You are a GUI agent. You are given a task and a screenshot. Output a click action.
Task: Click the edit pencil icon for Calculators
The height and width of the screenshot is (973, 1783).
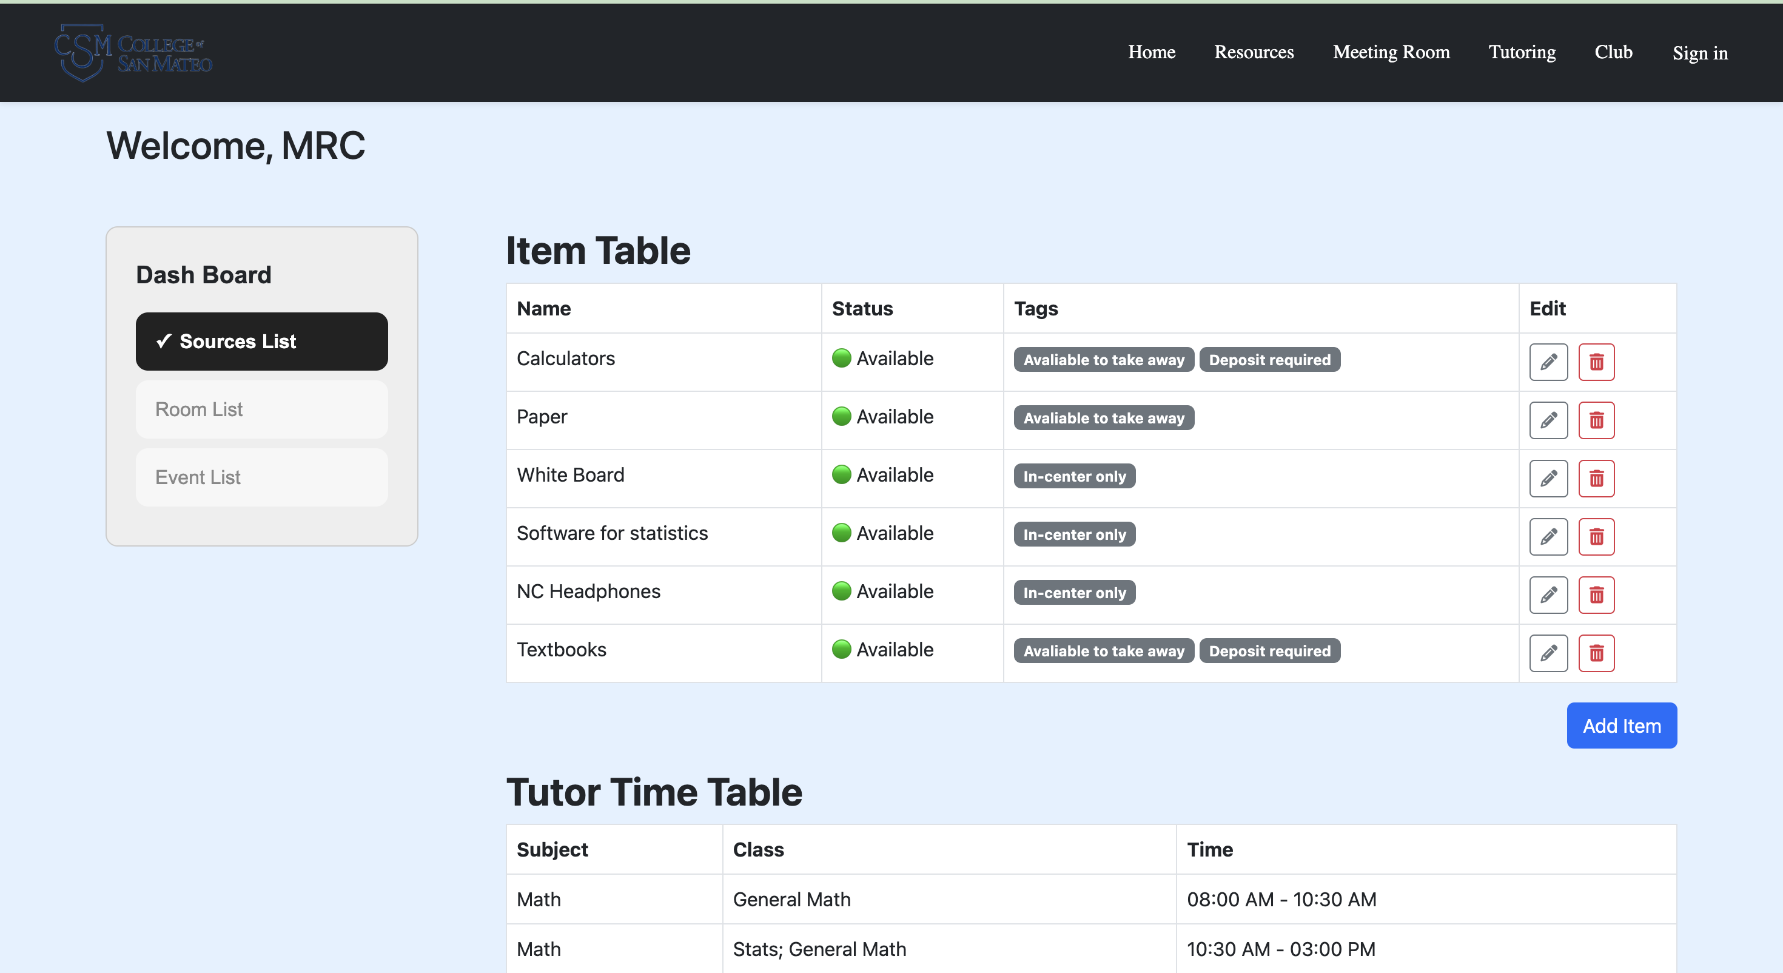click(x=1548, y=362)
